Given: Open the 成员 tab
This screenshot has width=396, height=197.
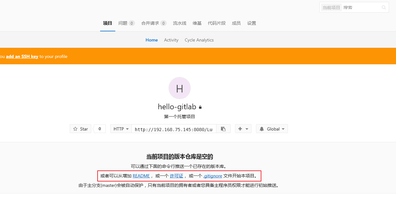Looking at the screenshot, I should click(236, 23).
